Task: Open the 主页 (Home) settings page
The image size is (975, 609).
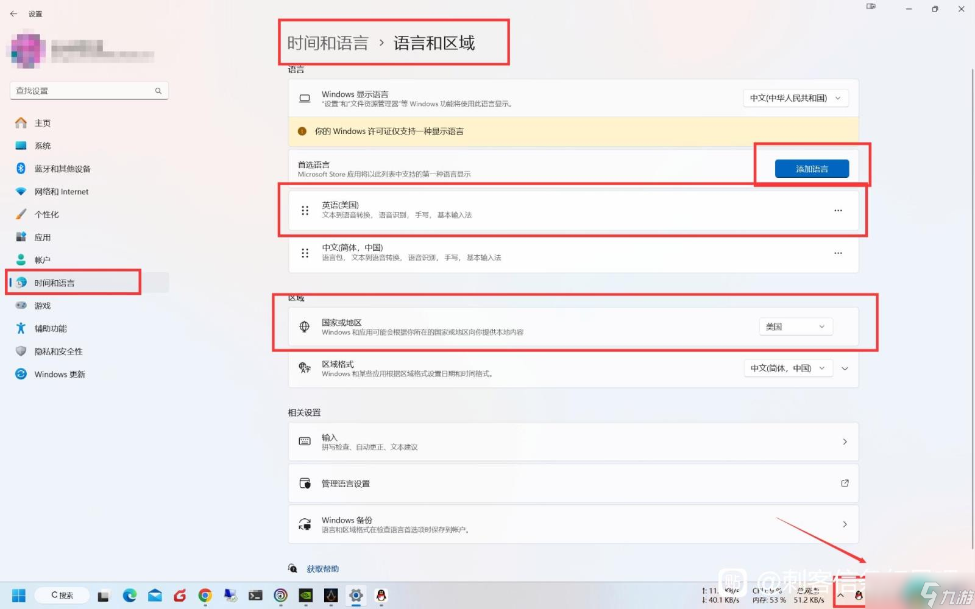Action: [x=42, y=123]
